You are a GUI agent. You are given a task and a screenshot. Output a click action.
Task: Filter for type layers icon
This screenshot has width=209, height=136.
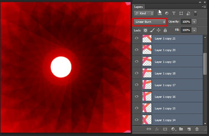pyautogui.click(x=174, y=13)
